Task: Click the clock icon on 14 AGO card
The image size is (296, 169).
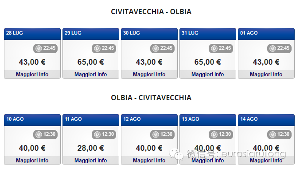Action: point(273,134)
